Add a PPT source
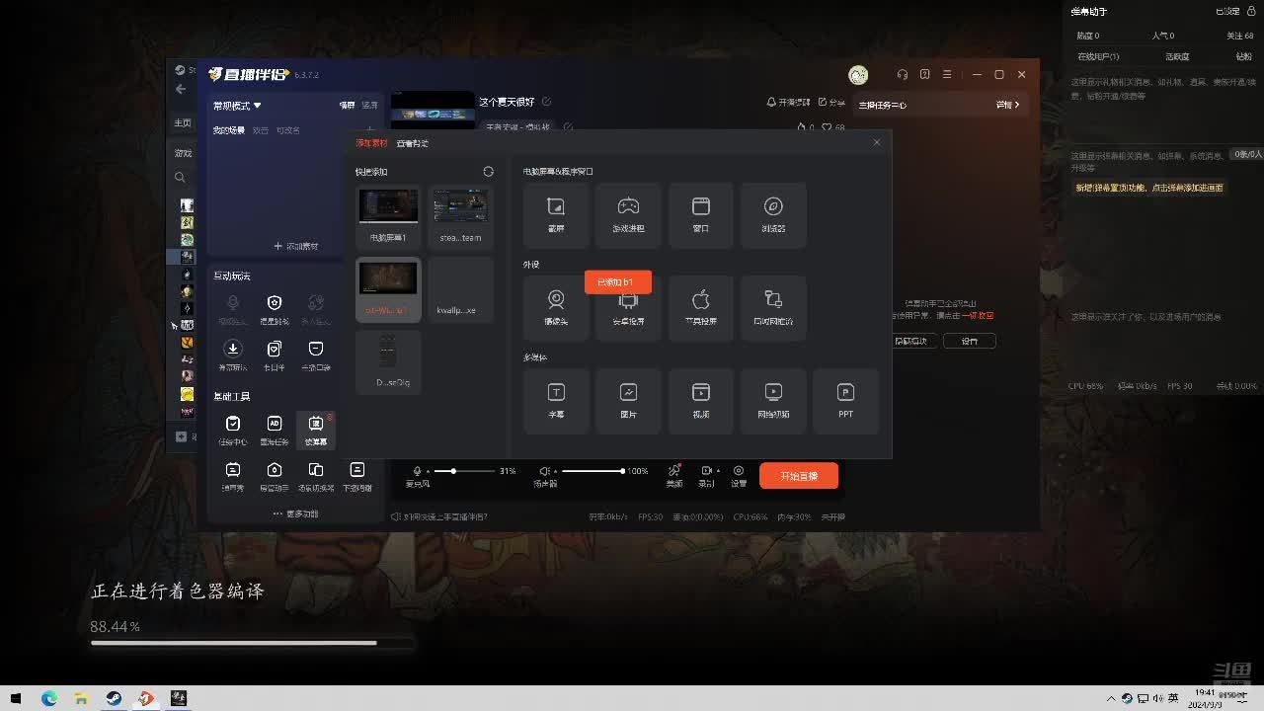The width and height of the screenshot is (1264, 711). pyautogui.click(x=845, y=399)
